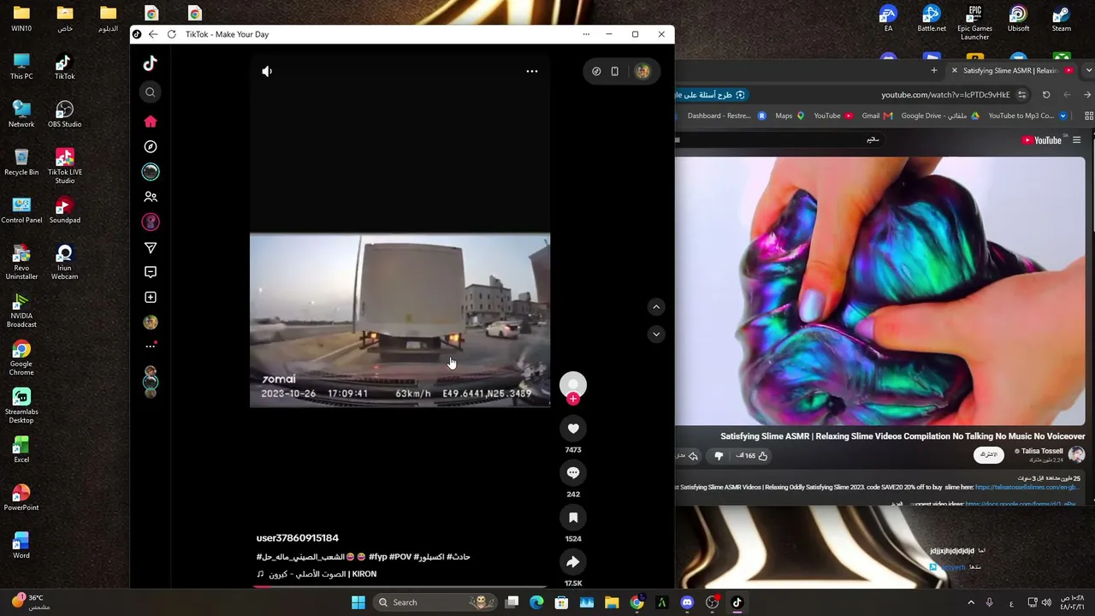Viewport: 1095px width, 616px height.
Task: Bookmark the TikTok video to favorites
Action: point(573,518)
